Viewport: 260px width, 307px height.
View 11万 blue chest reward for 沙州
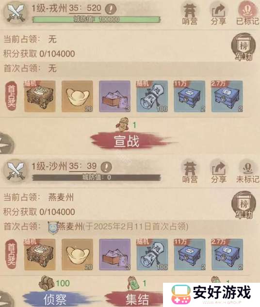pyautogui.click(x=190, y=254)
